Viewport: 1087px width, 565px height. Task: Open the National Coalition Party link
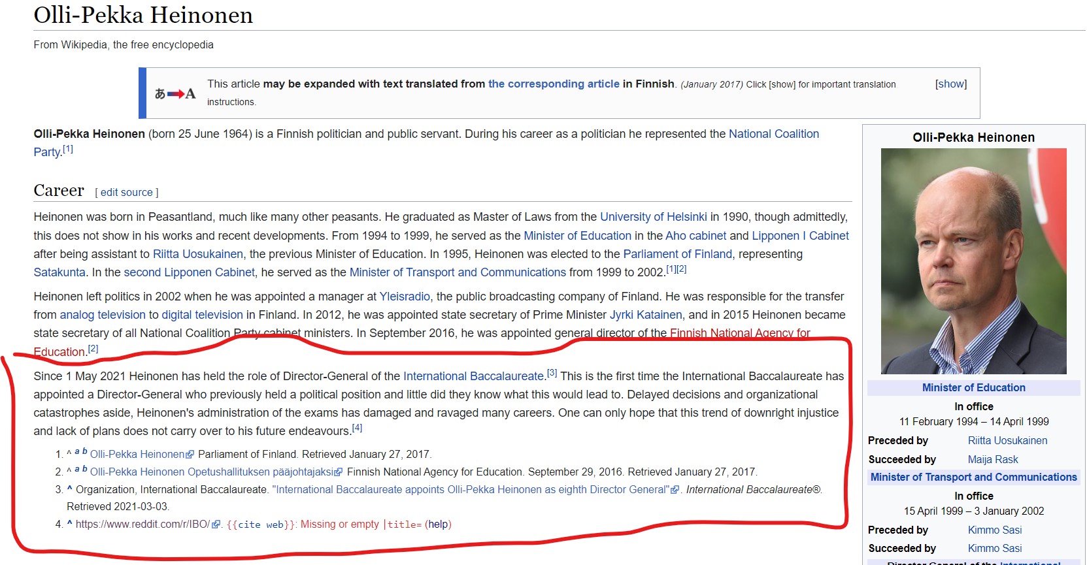pos(774,134)
